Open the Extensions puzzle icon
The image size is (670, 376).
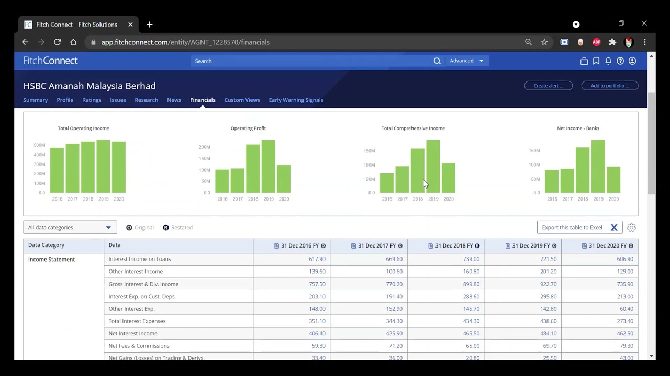pos(612,42)
